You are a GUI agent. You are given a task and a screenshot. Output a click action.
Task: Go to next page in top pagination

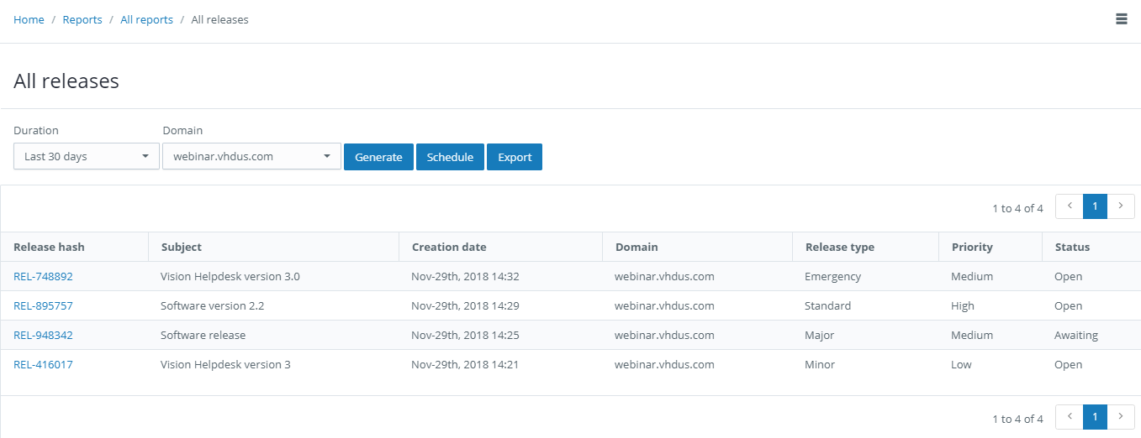(1121, 206)
